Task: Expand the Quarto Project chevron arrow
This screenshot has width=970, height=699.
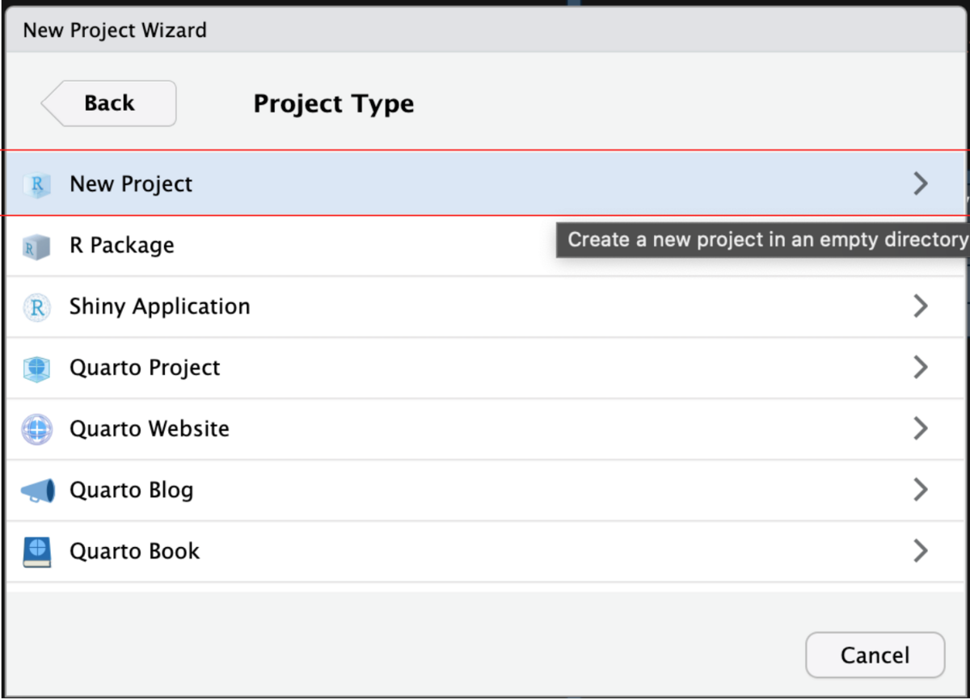Action: pyautogui.click(x=920, y=368)
